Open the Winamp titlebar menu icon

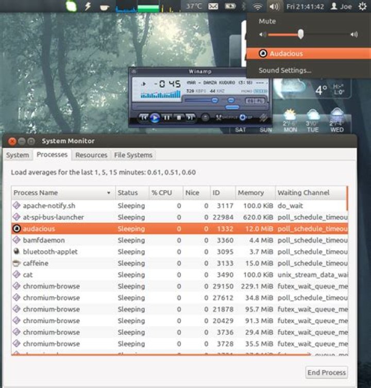pos(134,71)
